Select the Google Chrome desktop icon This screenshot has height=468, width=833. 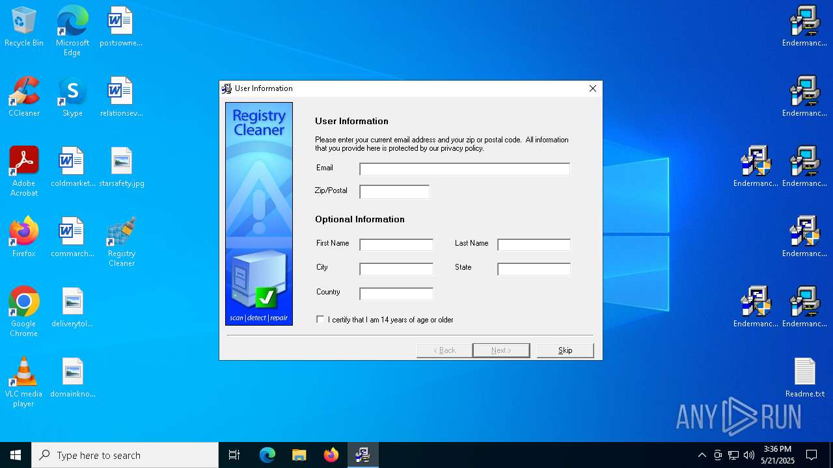pyautogui.click(x=24, y=312)
